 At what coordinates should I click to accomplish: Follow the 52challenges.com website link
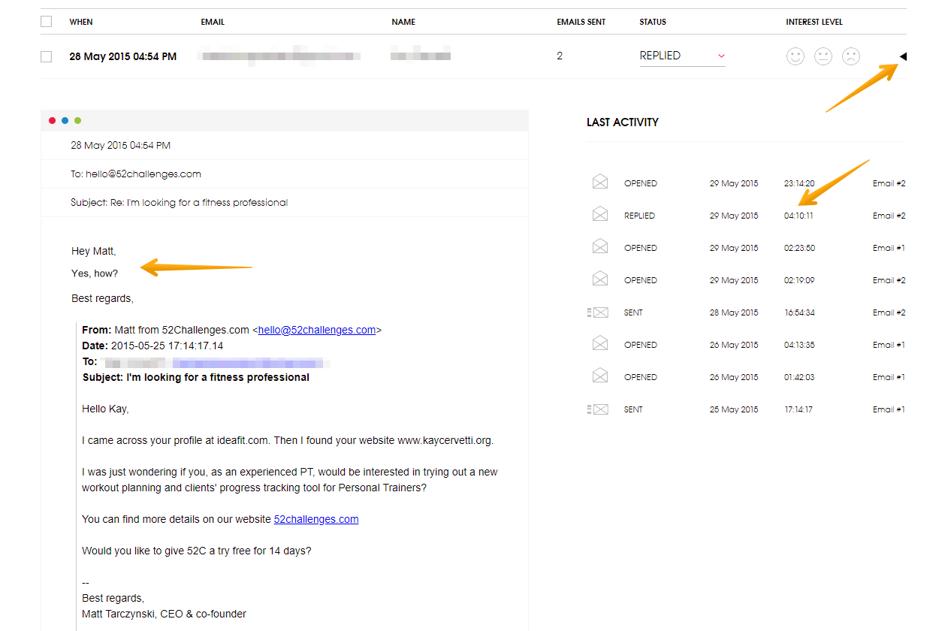tap(316, 519)
